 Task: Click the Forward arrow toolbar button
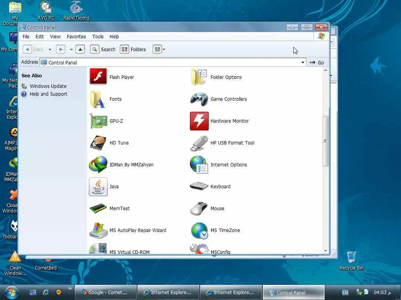tap(61, 49)
